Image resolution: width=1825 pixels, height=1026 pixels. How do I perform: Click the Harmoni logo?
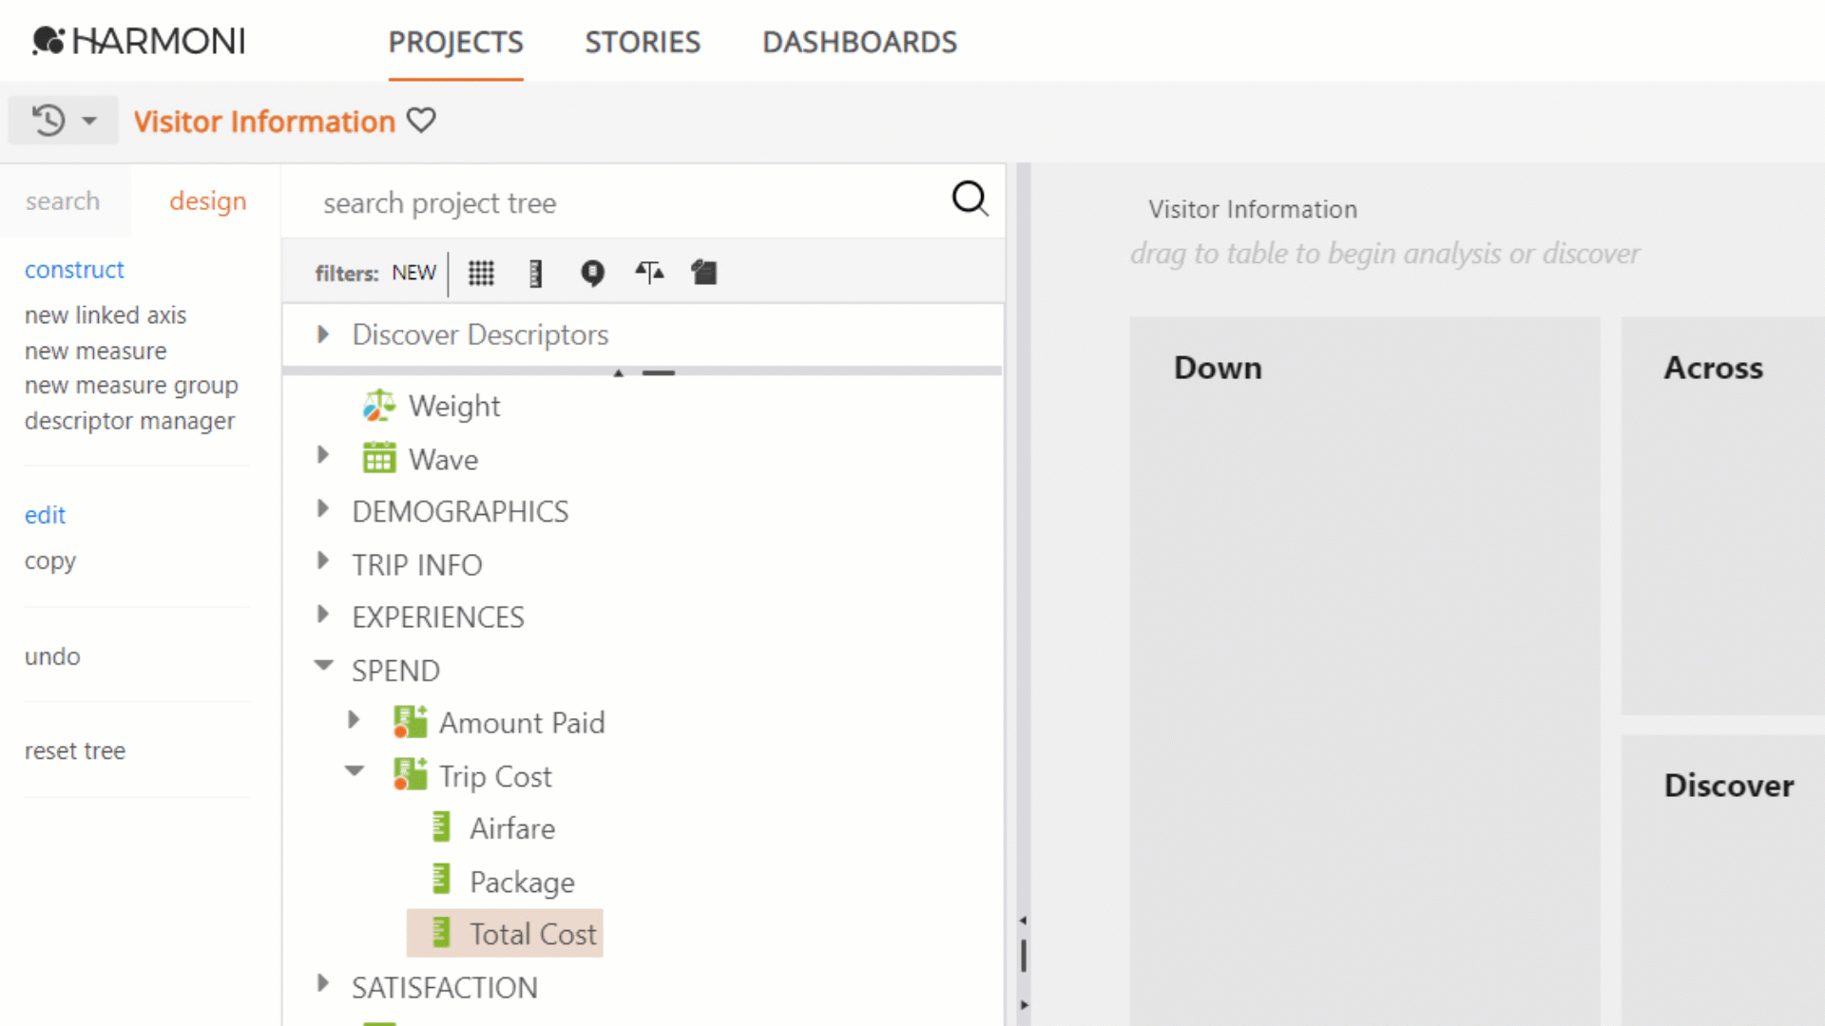coord(139,41)
